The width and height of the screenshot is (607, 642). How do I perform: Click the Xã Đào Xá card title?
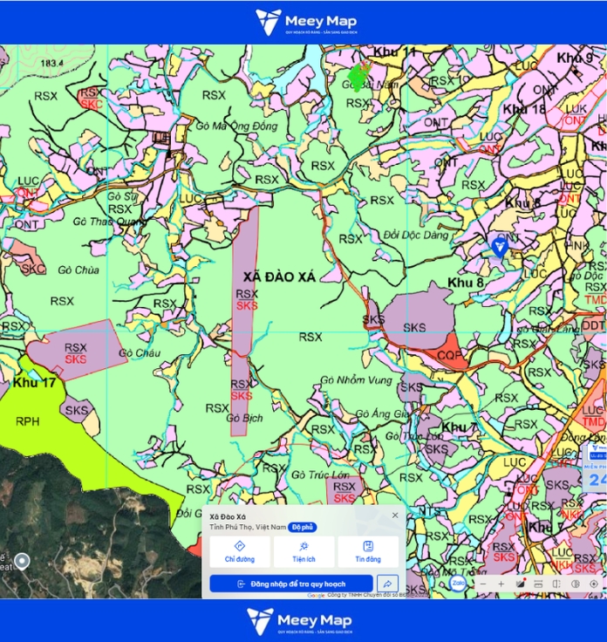coord(228,516)
